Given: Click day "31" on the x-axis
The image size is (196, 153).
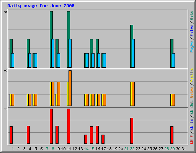Looking at the screenshot, I should pos(184,149).
